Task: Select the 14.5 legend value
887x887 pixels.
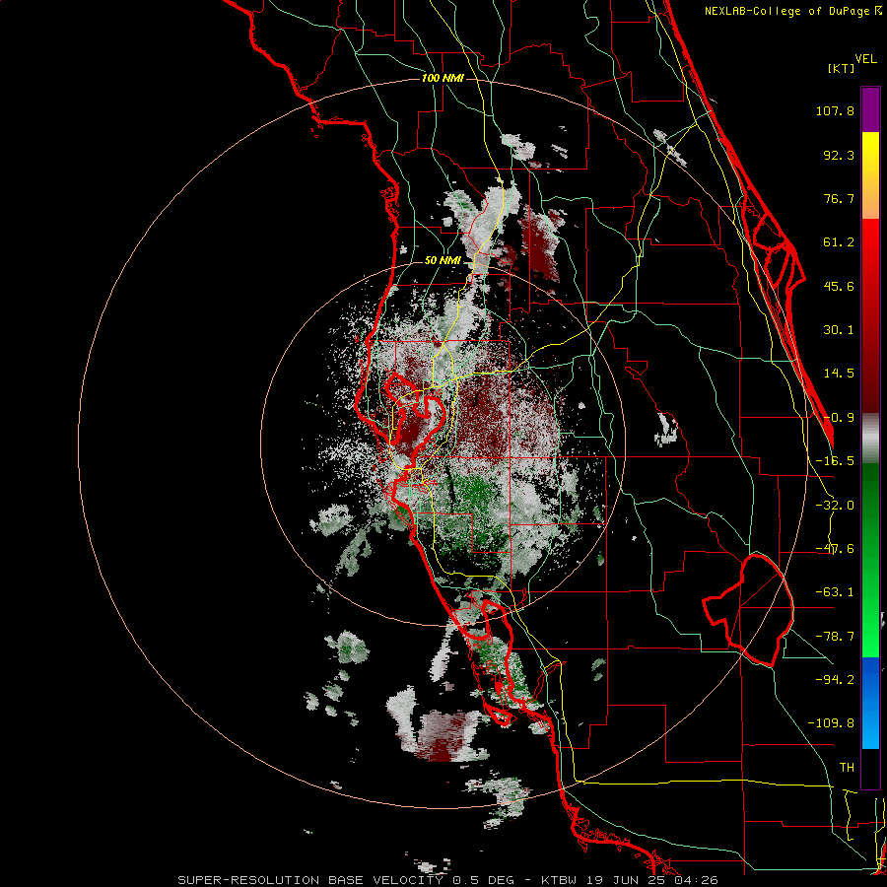Action: [x=839, y=374]
